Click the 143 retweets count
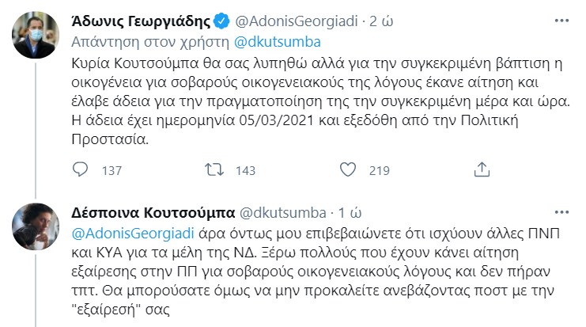 246,170
